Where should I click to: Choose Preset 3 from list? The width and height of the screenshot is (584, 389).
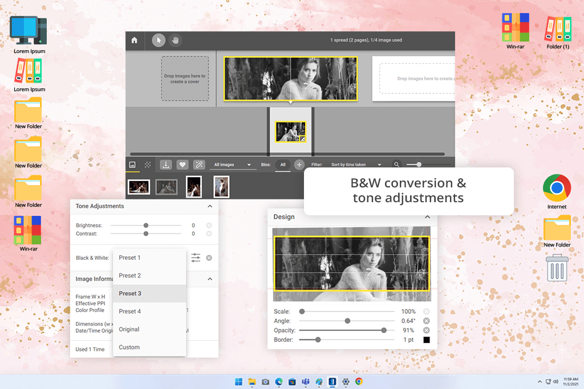tap(149, 293)
